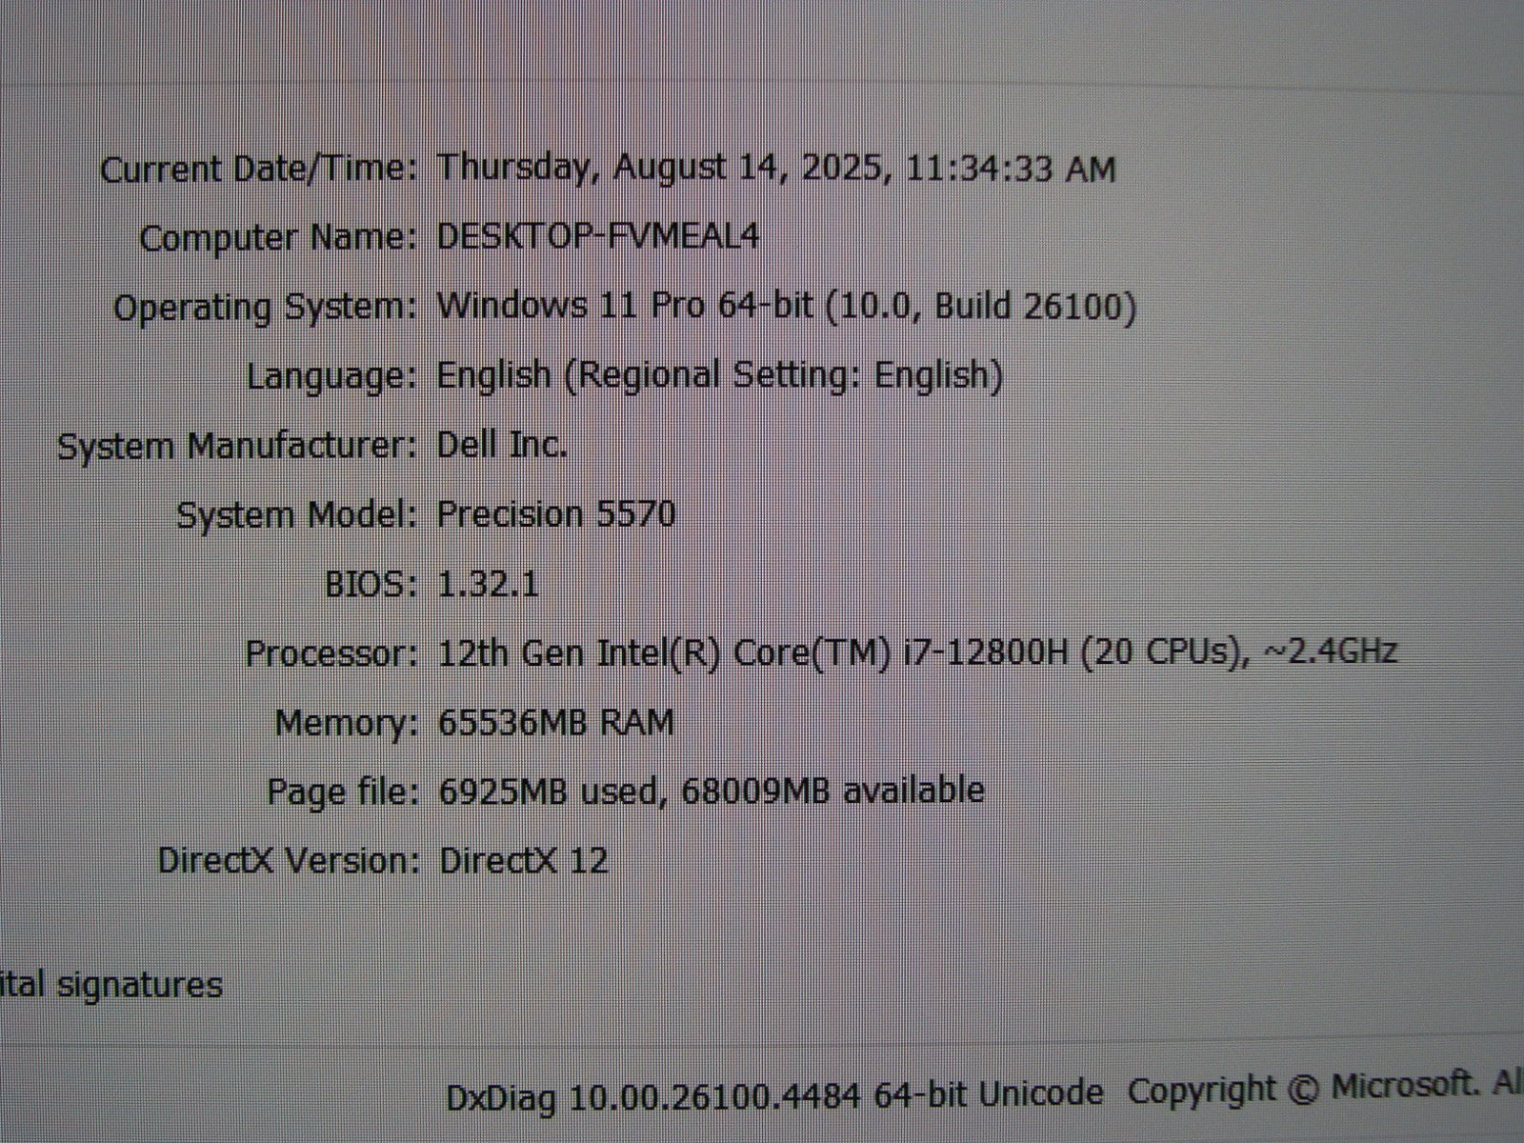Click the DirectX 12 value

(x=523, y=861)
